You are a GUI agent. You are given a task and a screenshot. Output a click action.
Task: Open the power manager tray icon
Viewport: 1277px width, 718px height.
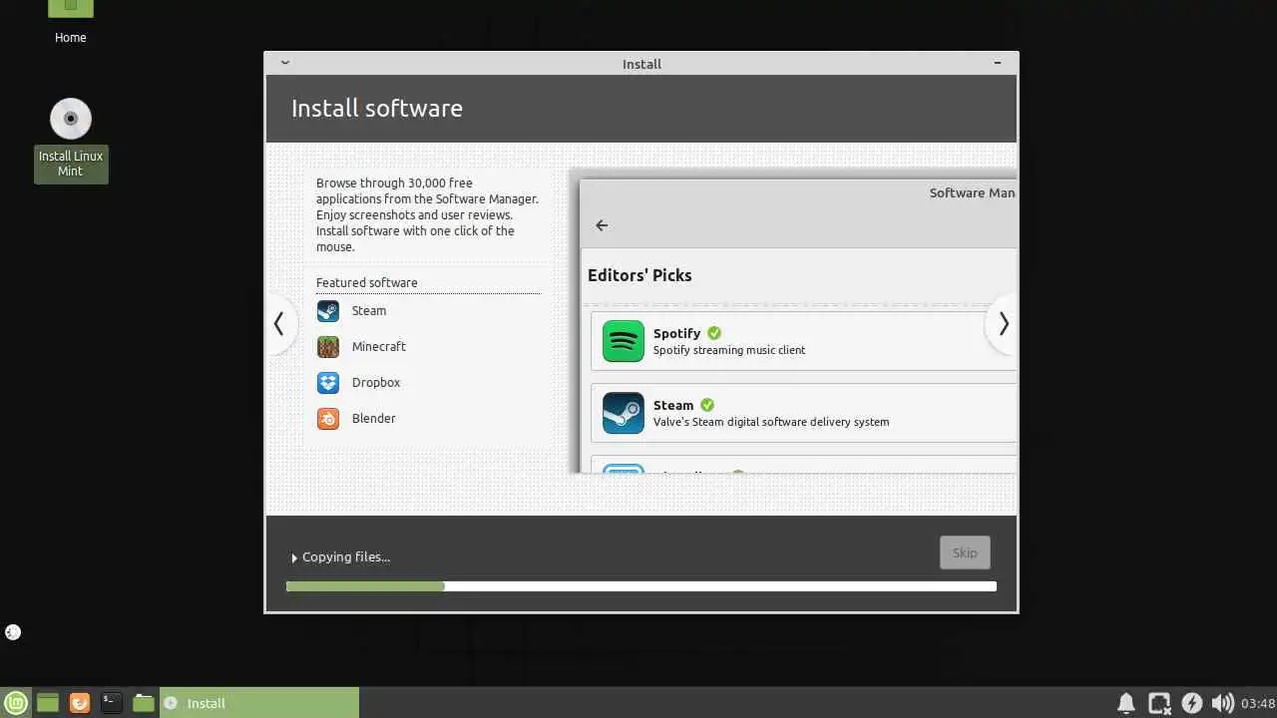(x=1191, y=703)
